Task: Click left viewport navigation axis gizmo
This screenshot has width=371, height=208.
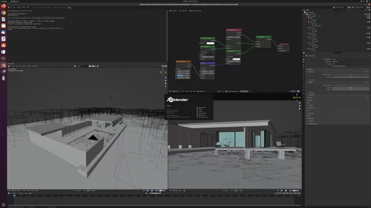Action: click(x=163, y=71)
